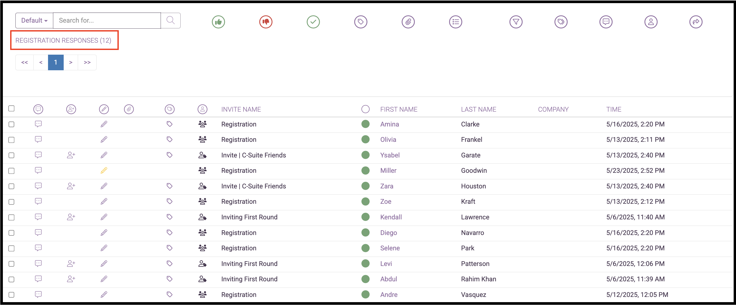Viewport: 736px width, 305px height.
Task: Click the paperclip attachment icon in toolbar
Action: pyautogui.click(x=408, y=22)
